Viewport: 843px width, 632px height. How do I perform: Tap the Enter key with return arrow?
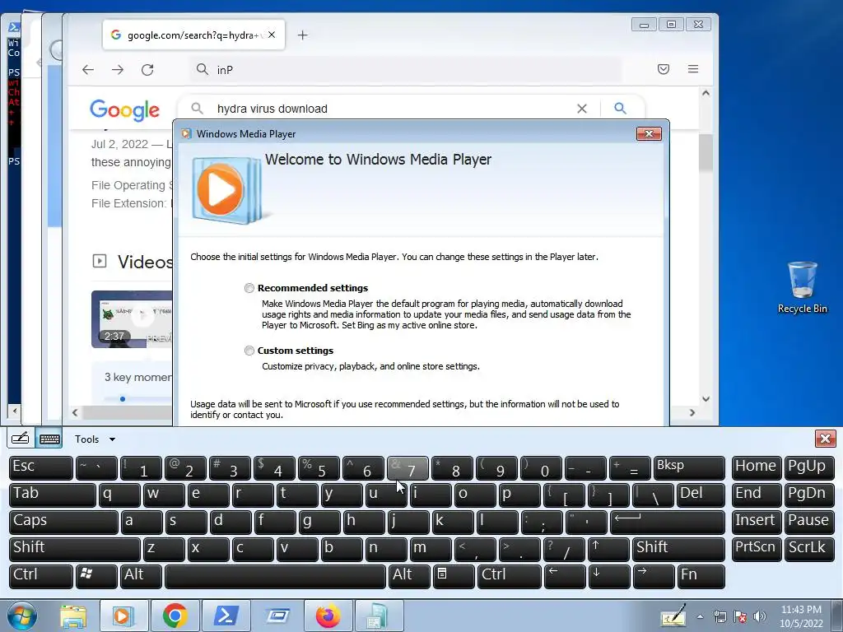click(667, 522)
